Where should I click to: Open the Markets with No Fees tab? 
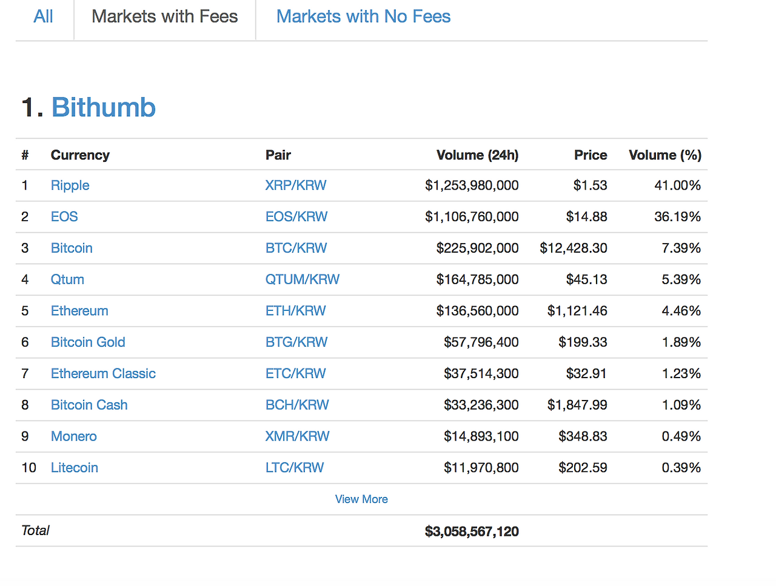364,16
